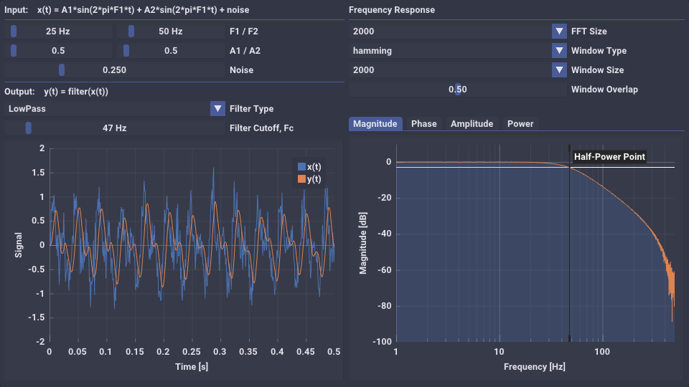Select the Amplitude tab

click(472, 124)
